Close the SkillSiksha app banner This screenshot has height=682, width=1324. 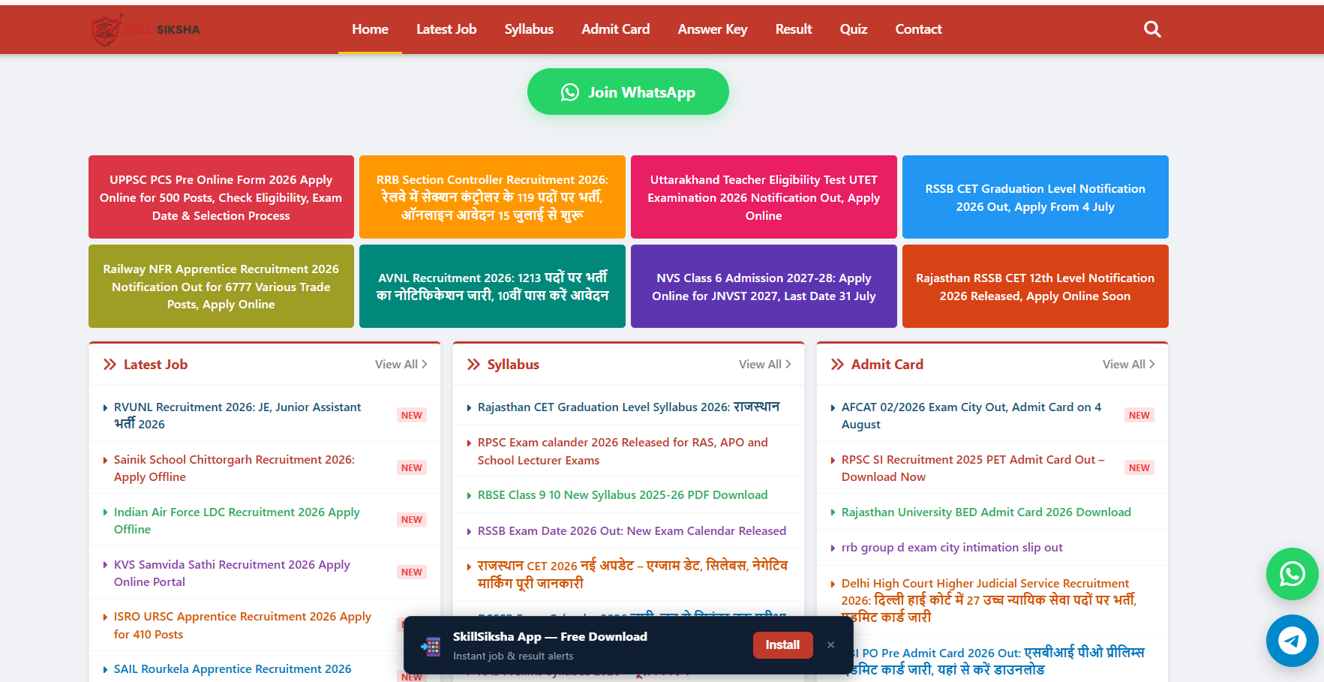point(830,644)
